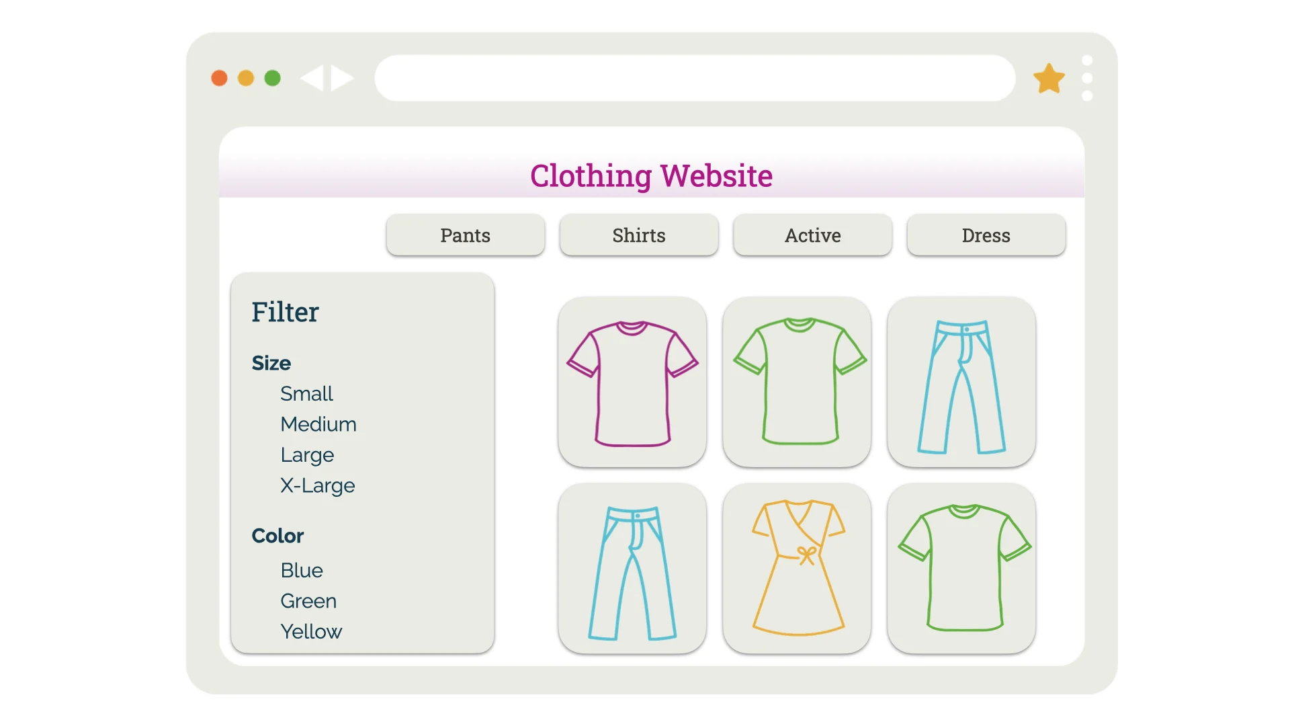Choose the X-Large size filter
Image resolution: width=1290 pixels, height=726 pixels.
click(x=318, y=485)
